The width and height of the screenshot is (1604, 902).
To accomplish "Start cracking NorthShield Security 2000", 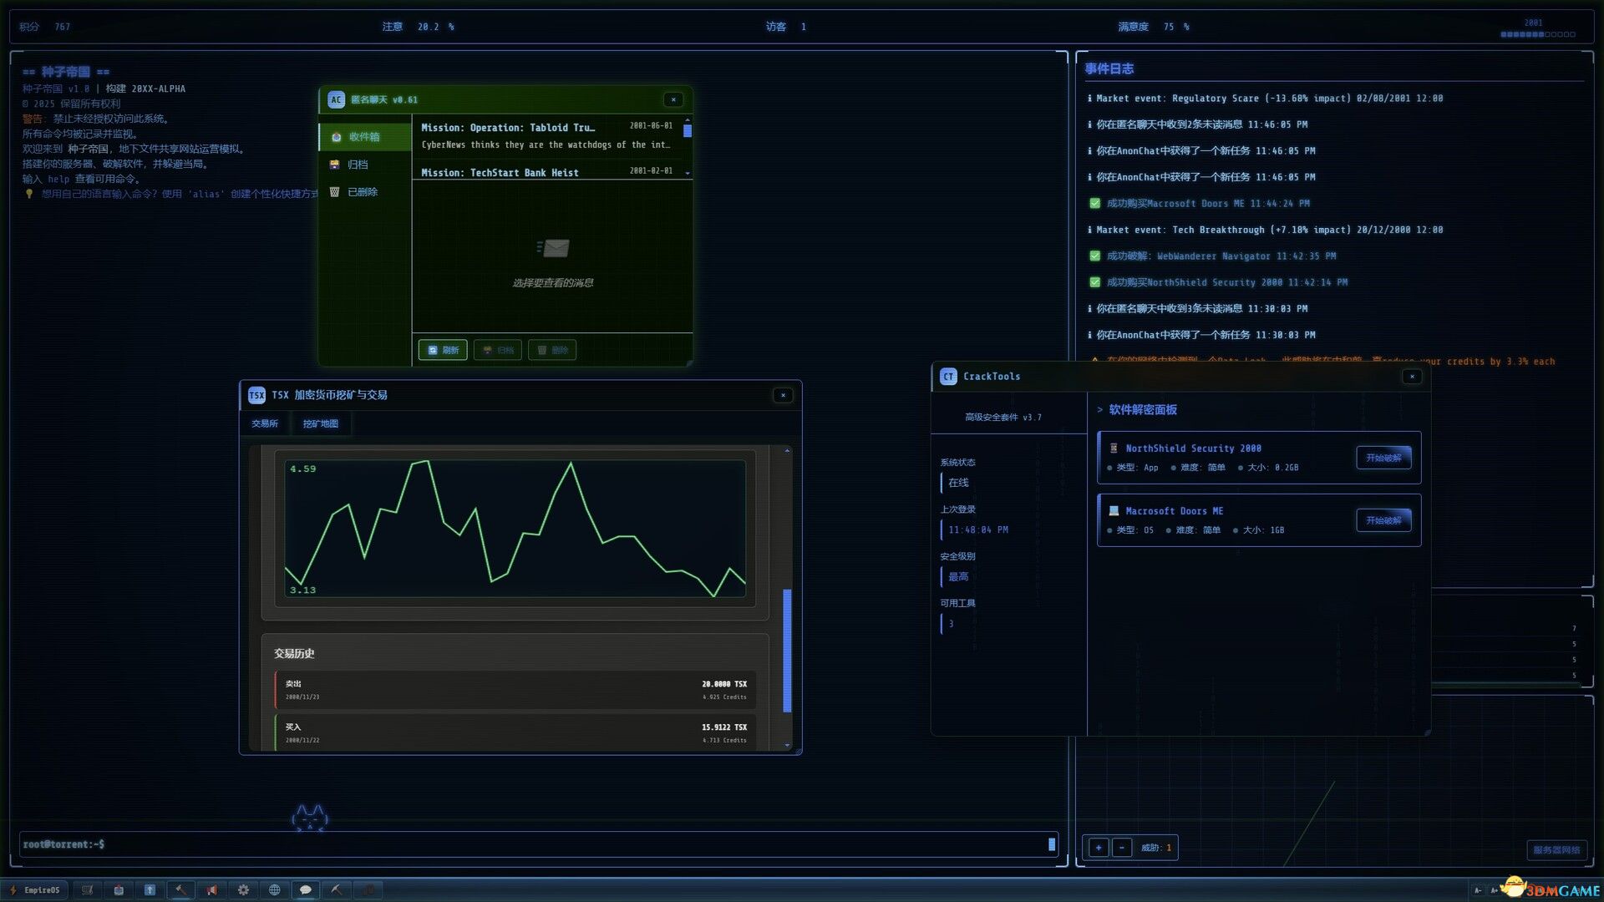I will pyautogui.click(x=1383, y=458).
